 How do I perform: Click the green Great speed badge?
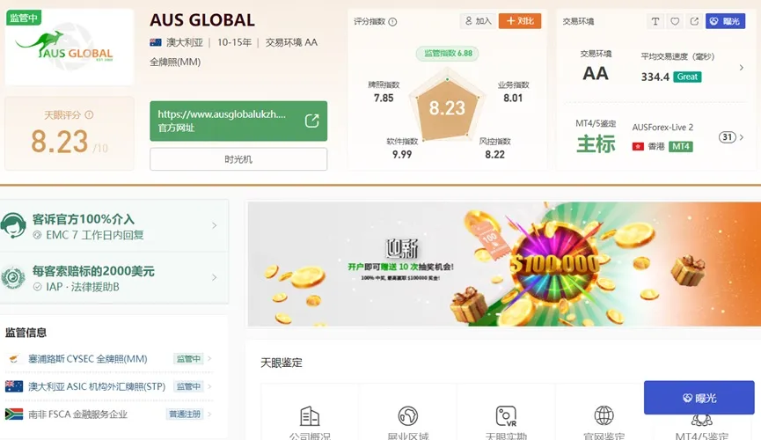[687, 77]
